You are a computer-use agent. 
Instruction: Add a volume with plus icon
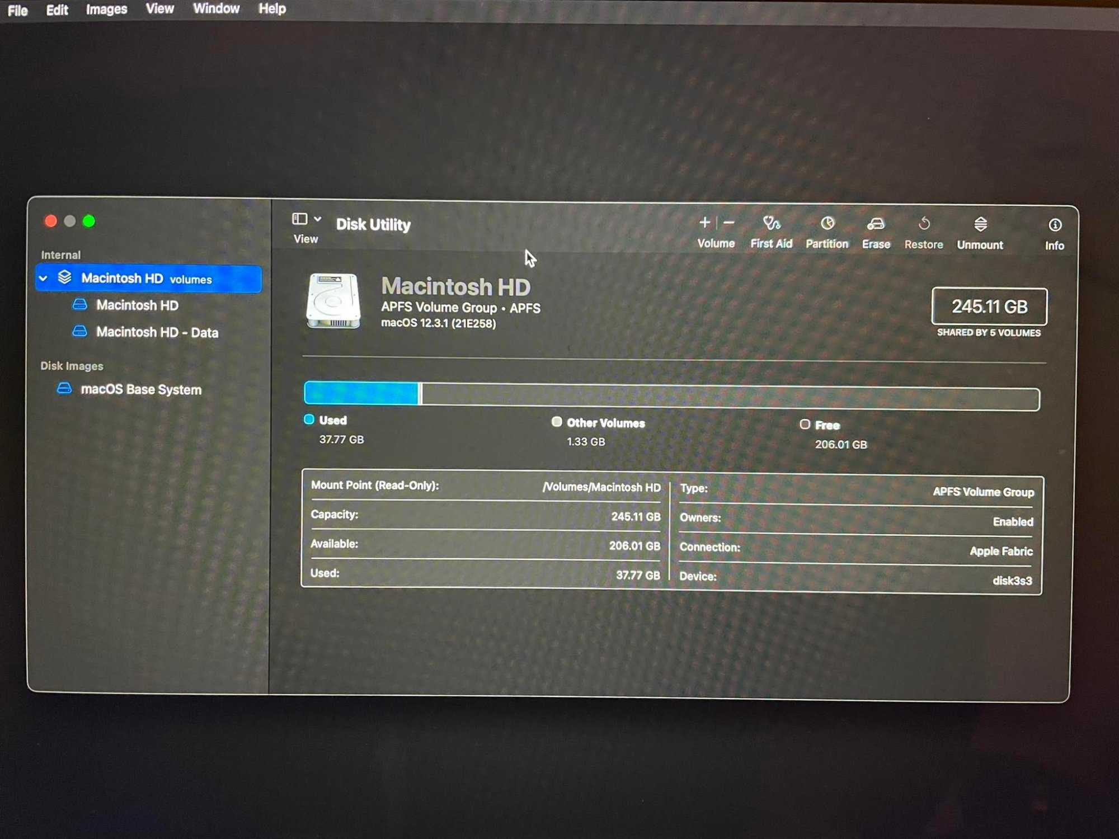click(704, 223)
